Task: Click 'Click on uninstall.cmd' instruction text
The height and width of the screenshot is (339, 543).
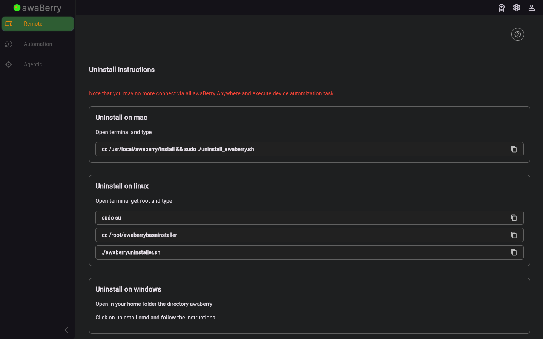Action: tap(155, 318)
